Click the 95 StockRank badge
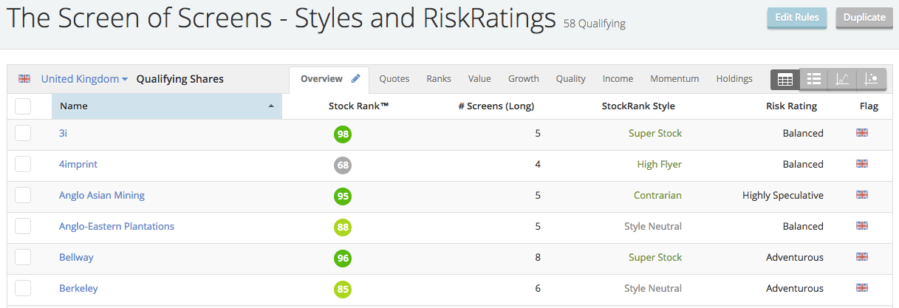Viewport: 899px width, 308px height. click(x=343, y=196)
